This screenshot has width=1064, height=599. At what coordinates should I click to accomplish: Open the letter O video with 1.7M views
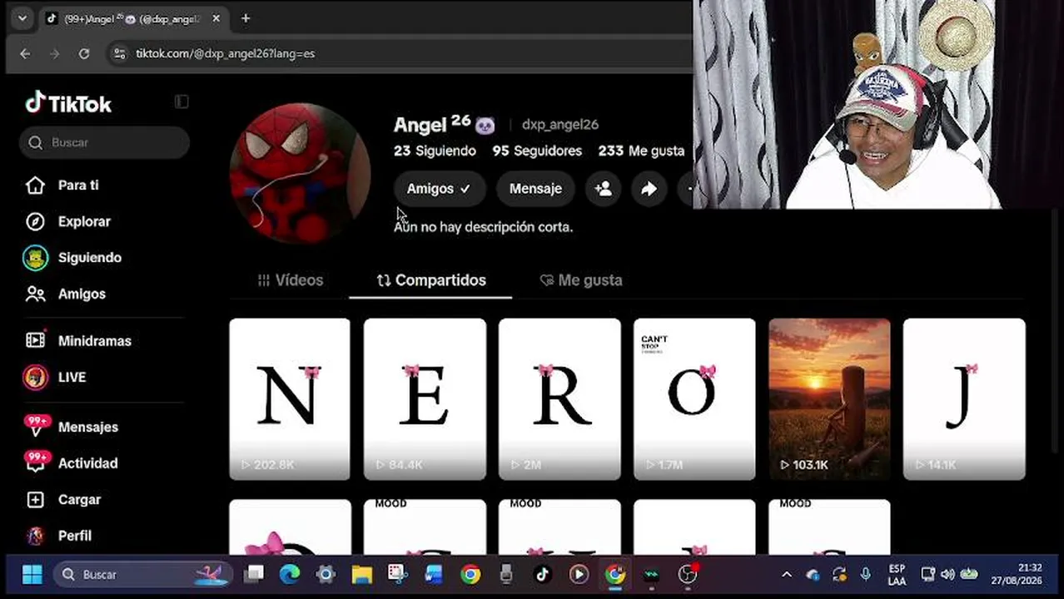click(x=694, y=399)
